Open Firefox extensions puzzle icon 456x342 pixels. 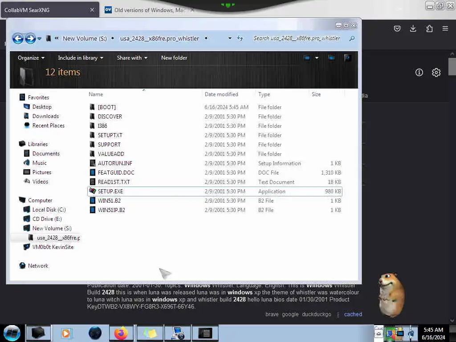point(429,28)
